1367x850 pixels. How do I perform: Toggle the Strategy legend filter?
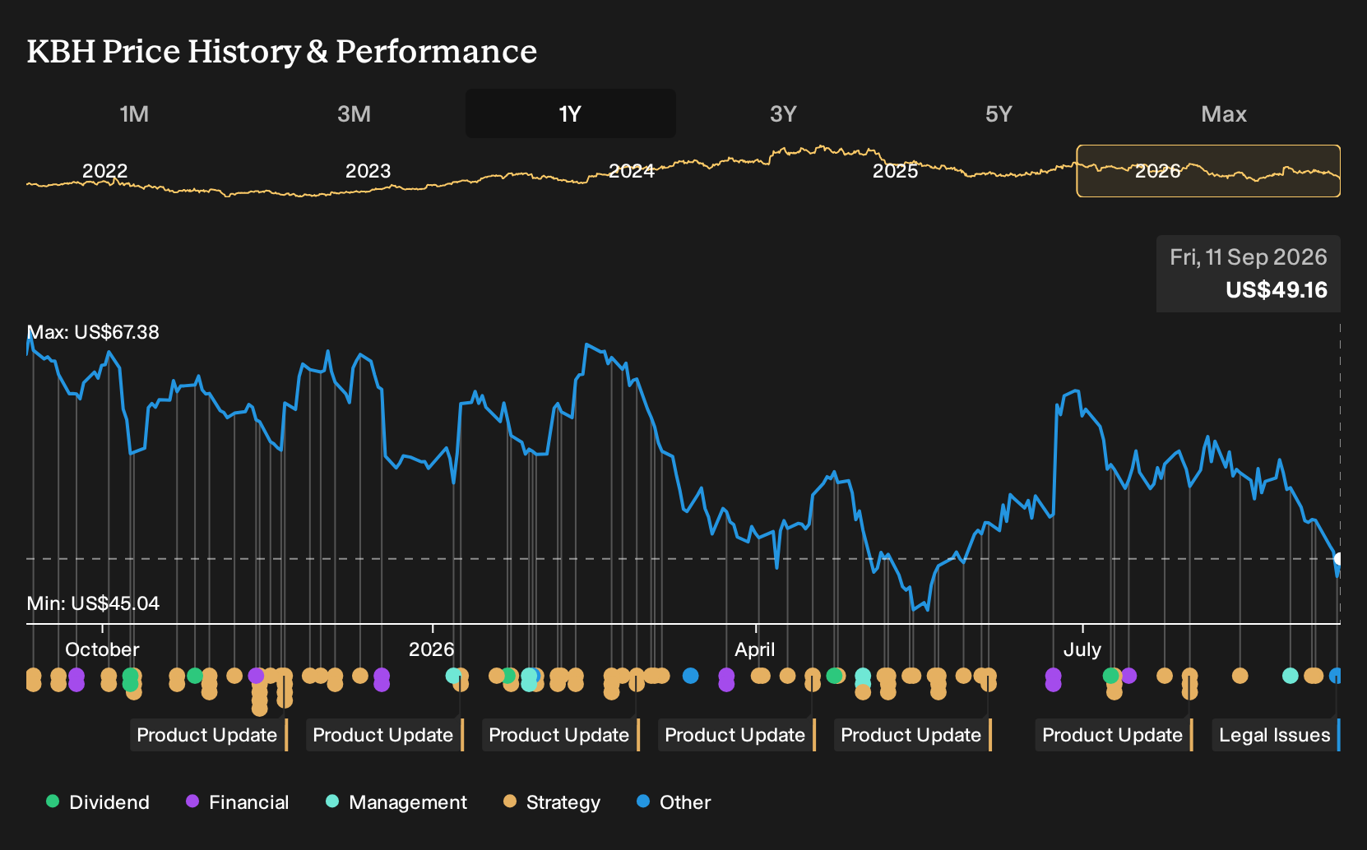click(x=552, y=802)
